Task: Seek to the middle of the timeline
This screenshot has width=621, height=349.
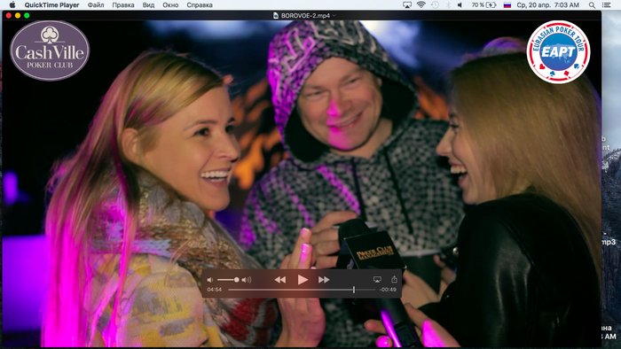Action: pyautogui.click(x=302, y=290)
